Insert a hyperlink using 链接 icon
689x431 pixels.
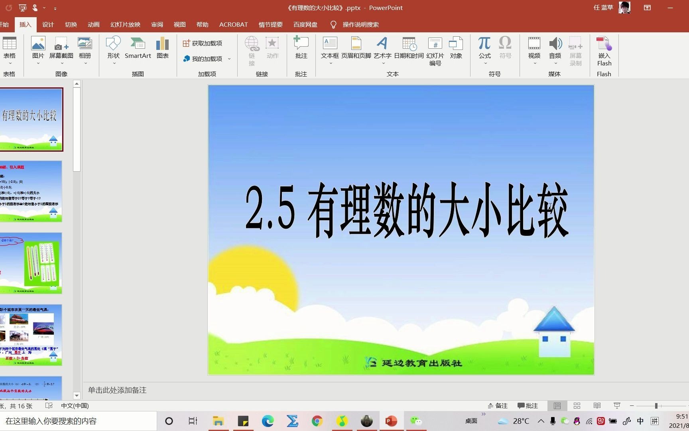pyautogui.click(x=252, y=48)
